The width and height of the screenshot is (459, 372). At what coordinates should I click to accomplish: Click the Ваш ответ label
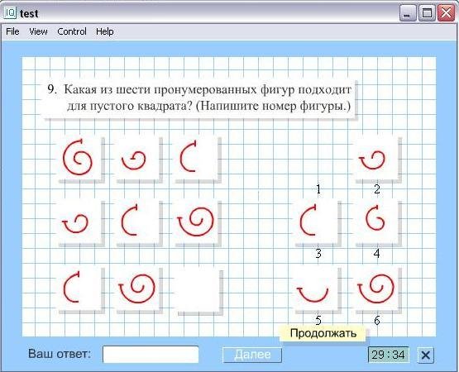tap(60, 354)
